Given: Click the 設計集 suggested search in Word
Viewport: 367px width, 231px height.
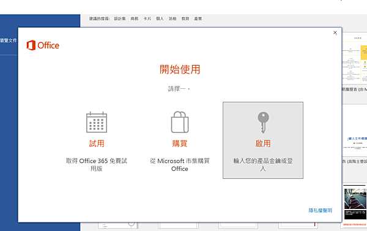Looking at the screenshot, I should [120, 18].
